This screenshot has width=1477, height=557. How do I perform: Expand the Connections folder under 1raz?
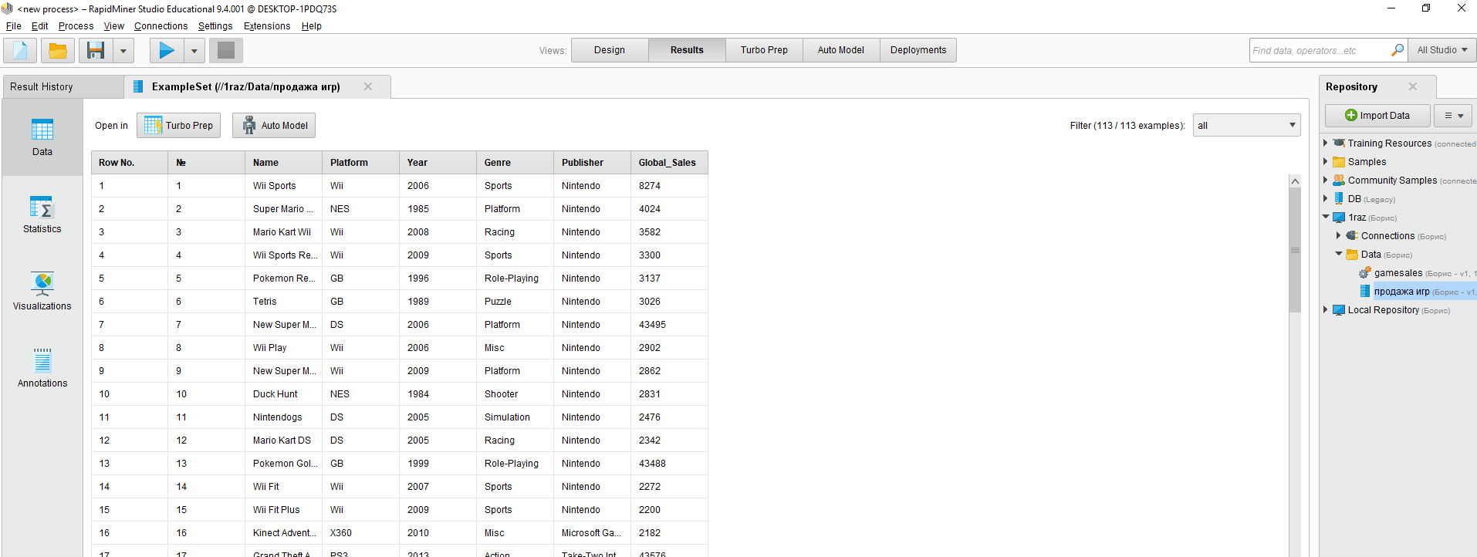coord(1339,235)
